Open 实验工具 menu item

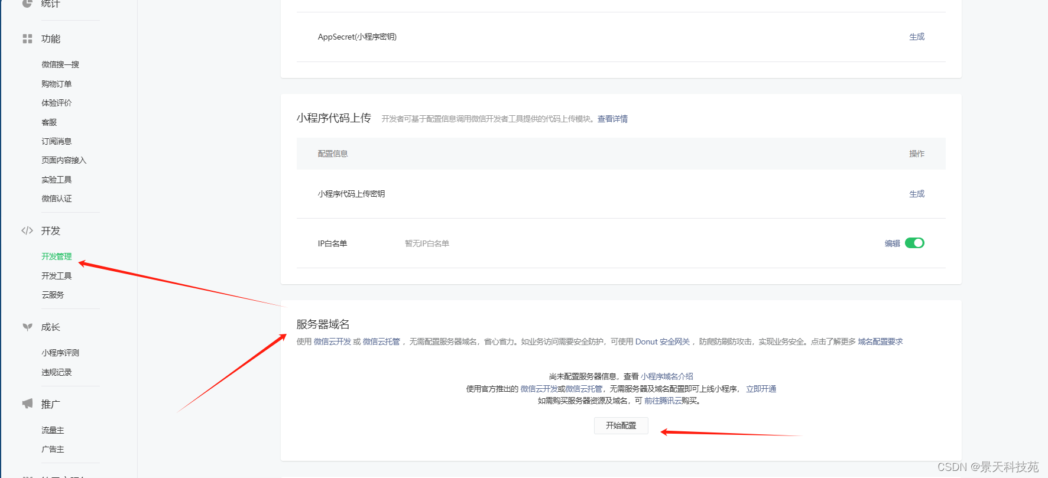(57, 180)
